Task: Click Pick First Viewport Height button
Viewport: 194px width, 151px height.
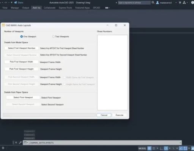Action: click(21, 69)
